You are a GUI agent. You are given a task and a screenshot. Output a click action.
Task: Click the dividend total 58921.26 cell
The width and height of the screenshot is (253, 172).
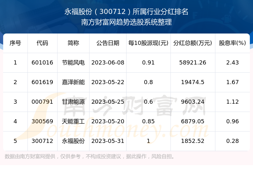pos(193,63)
